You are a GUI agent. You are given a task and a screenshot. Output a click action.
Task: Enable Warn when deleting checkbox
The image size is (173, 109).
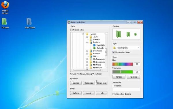[113, 94]
